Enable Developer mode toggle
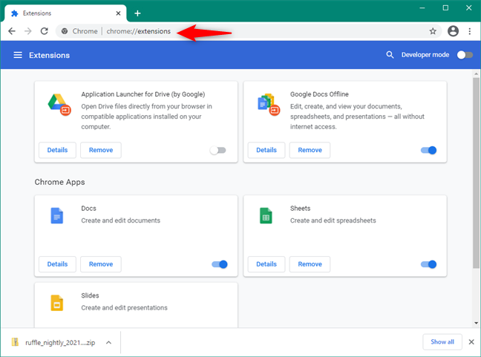The image size is (481, 357). click(465, 55)
